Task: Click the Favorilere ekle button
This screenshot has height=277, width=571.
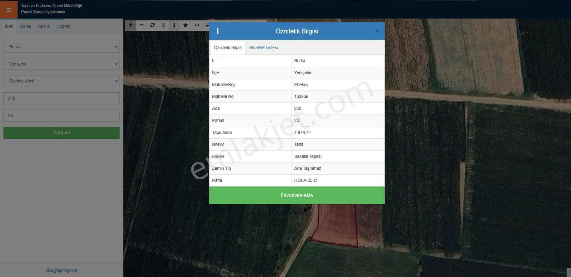Action: coord(297,195)
